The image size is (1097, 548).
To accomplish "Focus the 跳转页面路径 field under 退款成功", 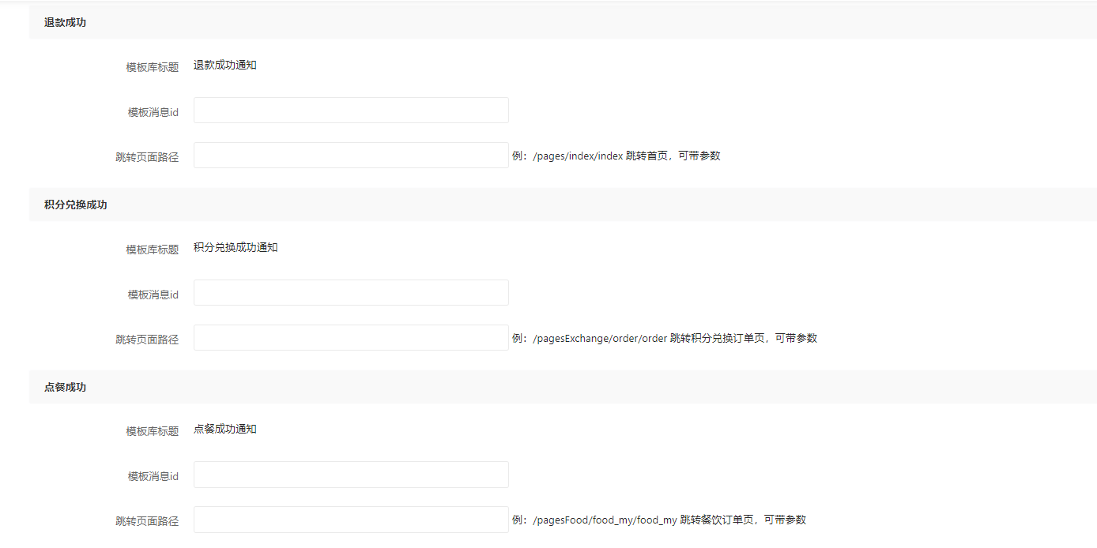I will point(351,156).
